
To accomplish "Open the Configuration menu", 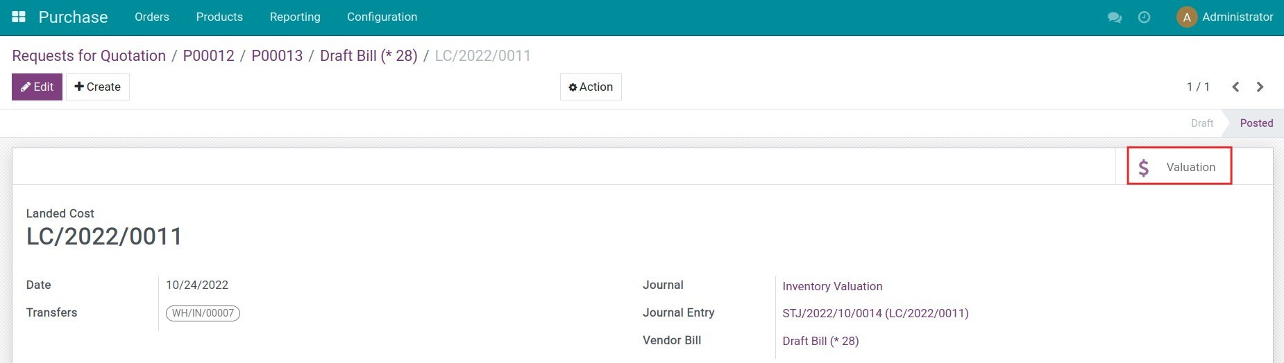I will 382,17.
